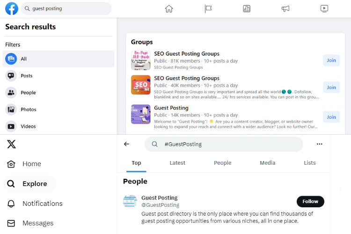The height and width of the screenshot is (234, 351).
Task: Open the Video play icon in Facebook top bar
Action: tap(324, 9)
